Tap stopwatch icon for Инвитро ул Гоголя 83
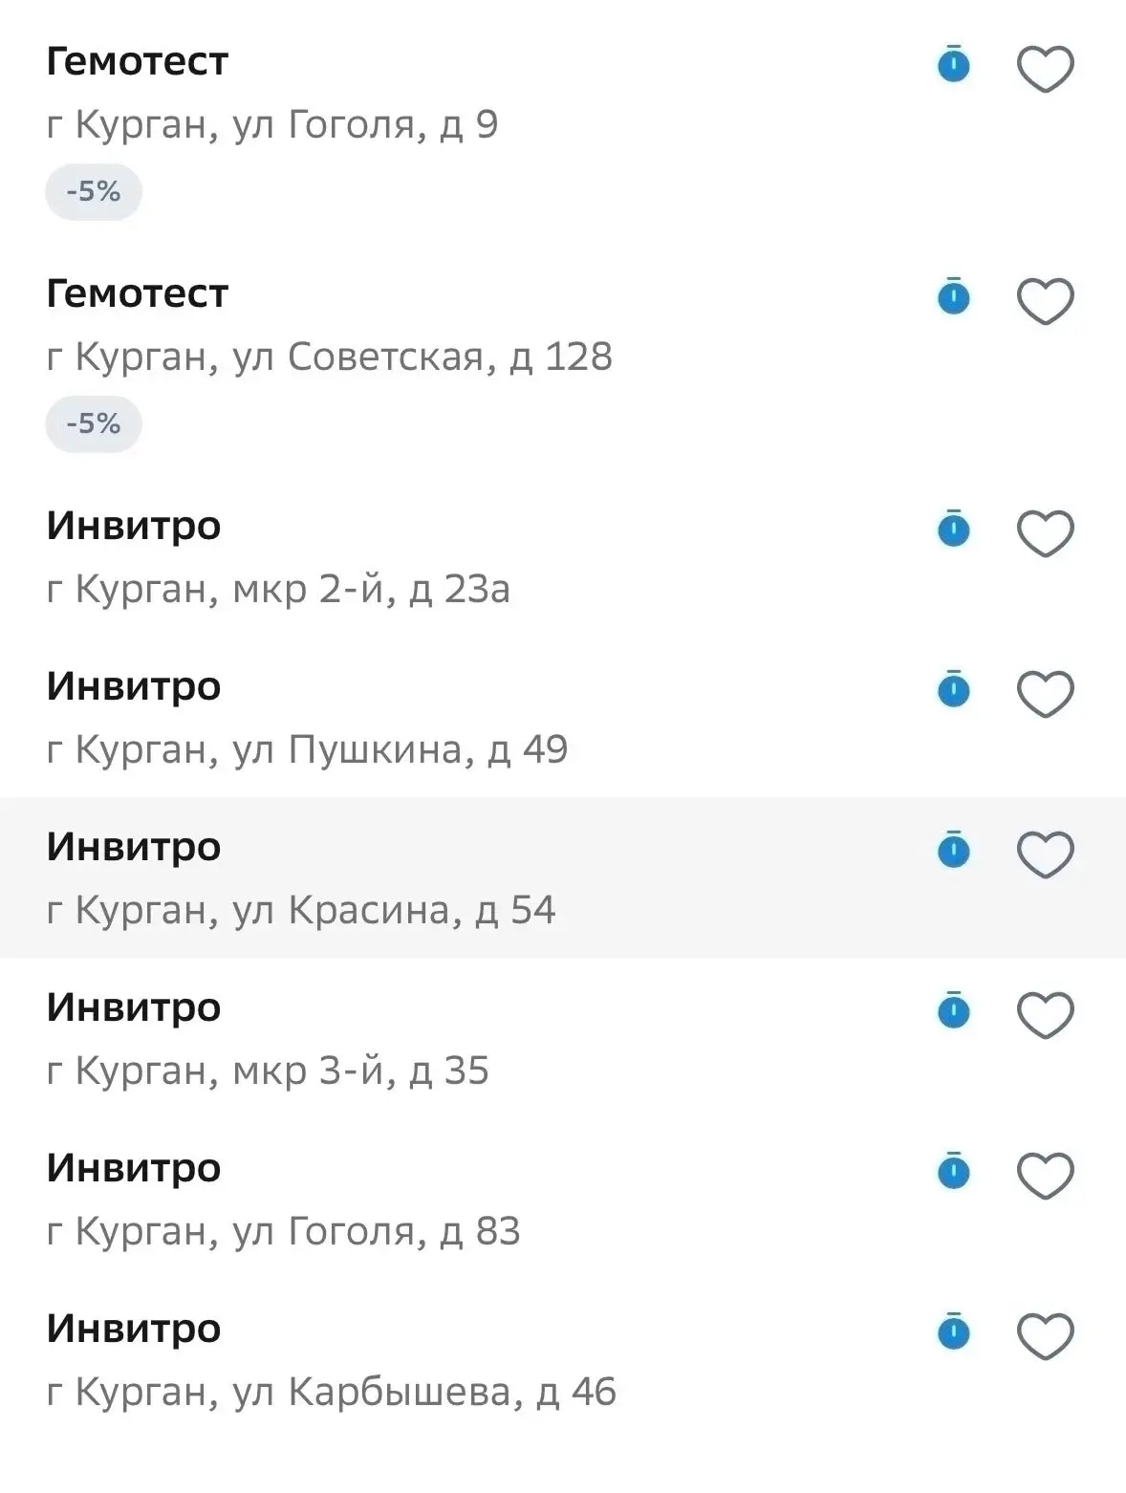Screen dimensions: 1126x1493 [x=954, y=1171]
